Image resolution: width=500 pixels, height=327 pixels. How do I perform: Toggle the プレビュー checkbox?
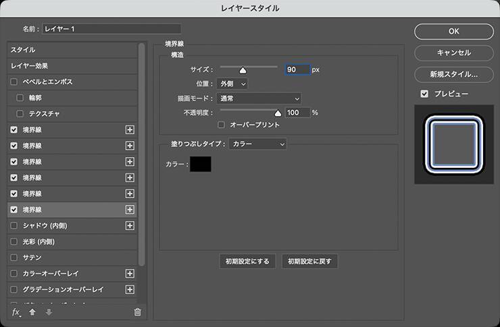pyautogui.click(x=424, y=94)
